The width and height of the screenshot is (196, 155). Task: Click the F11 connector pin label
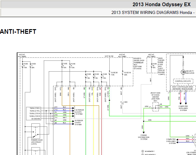point(56,117)
